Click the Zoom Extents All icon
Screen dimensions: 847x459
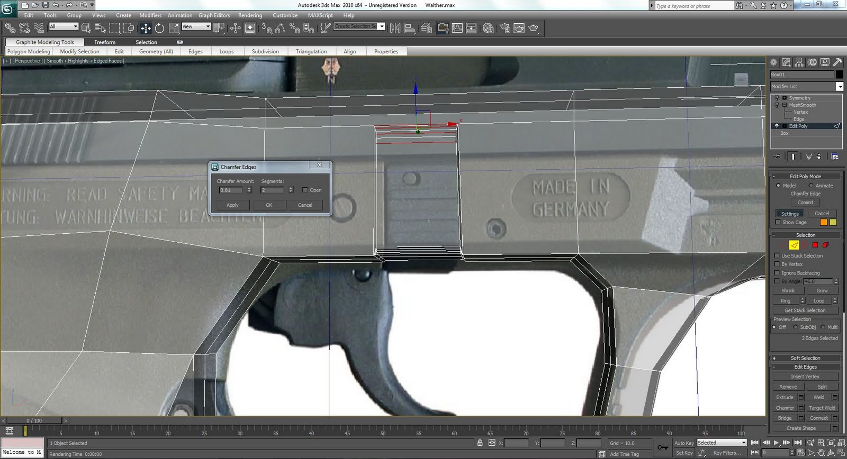point(842,443)
